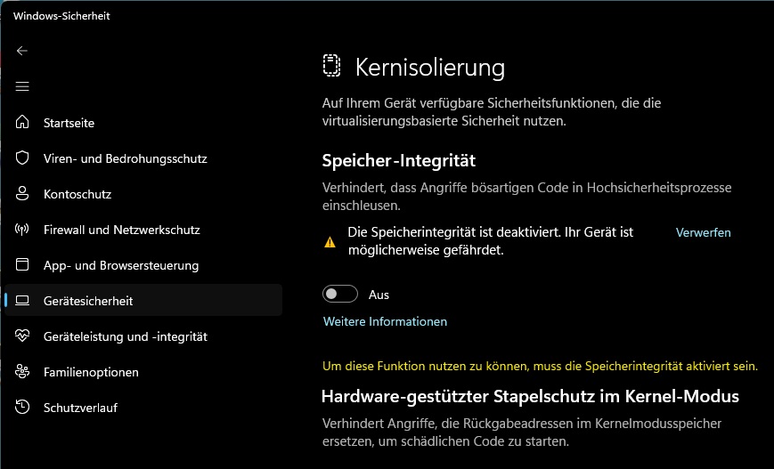
Task: Click the Gerätesicherheit laptop icon
Action: (24, 301)
